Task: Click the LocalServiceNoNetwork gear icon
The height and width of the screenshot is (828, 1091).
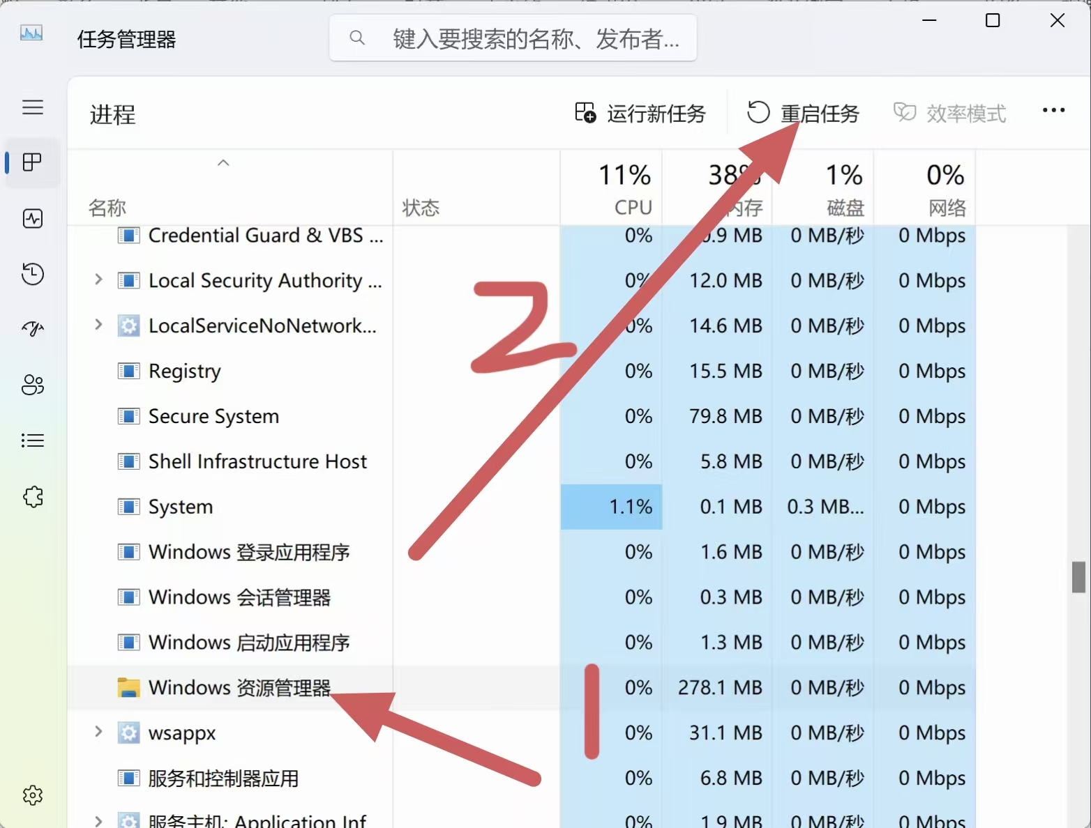Action: 128,325
